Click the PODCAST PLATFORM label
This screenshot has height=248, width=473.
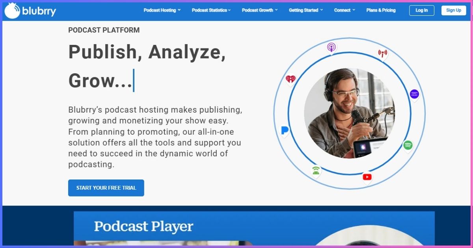tap(104, 30)
